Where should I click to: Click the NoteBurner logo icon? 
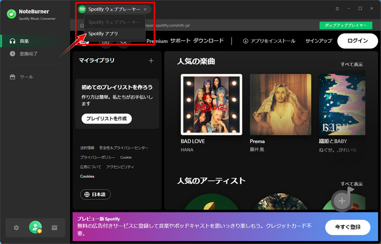tap(11, 13)
